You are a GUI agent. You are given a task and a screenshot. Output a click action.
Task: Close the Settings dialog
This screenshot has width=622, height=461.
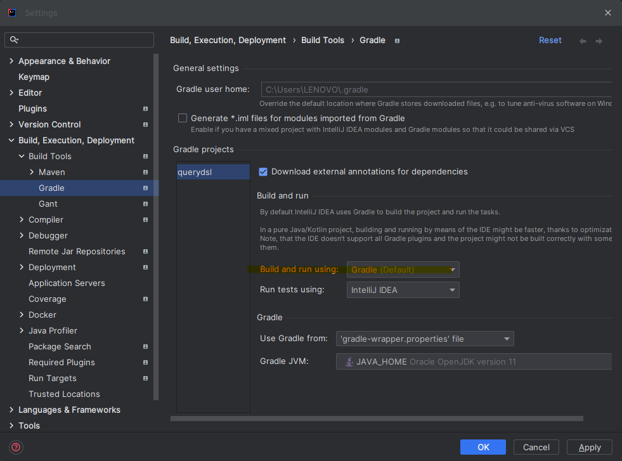pos(607,13)
